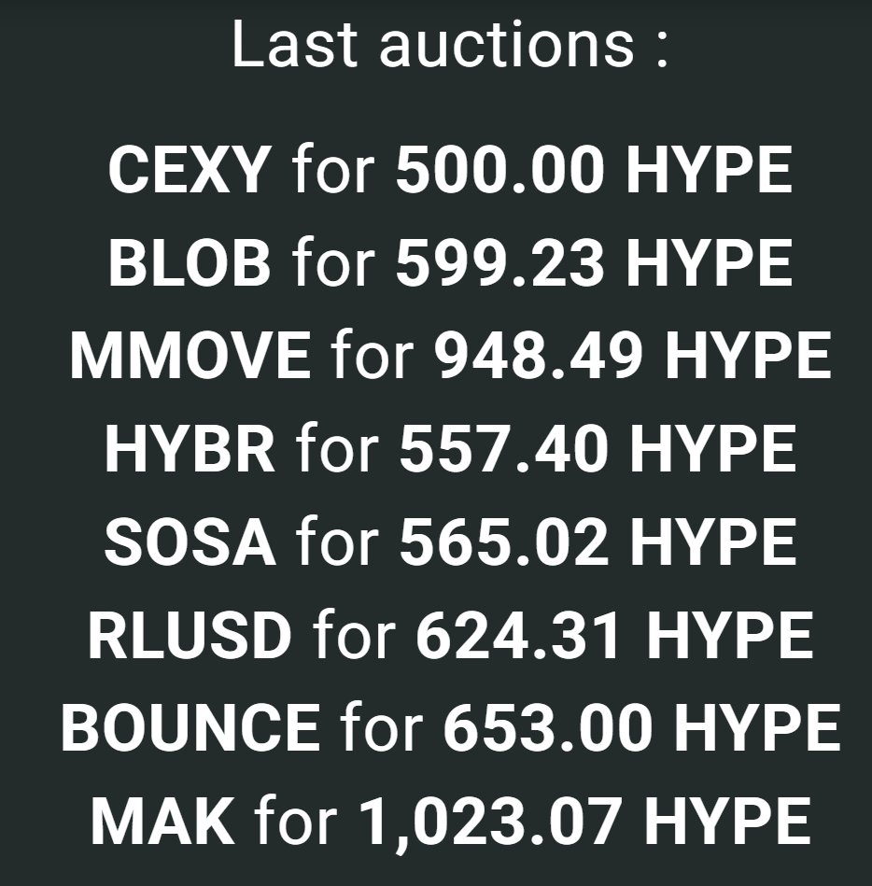Click the HYBR ticker name

(190, 448)
